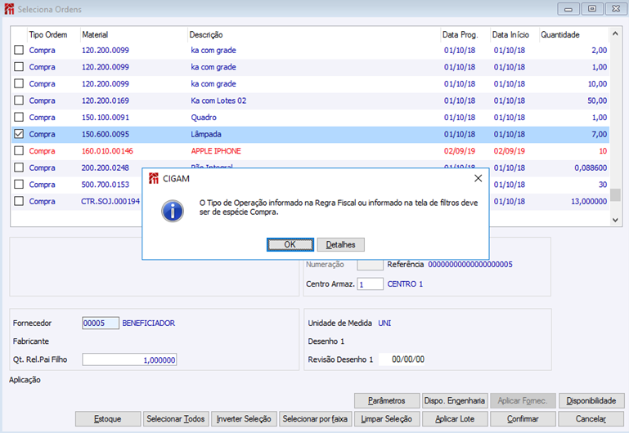Click the Quantidade column header
The image size is (629, 433).
point(574,35)
